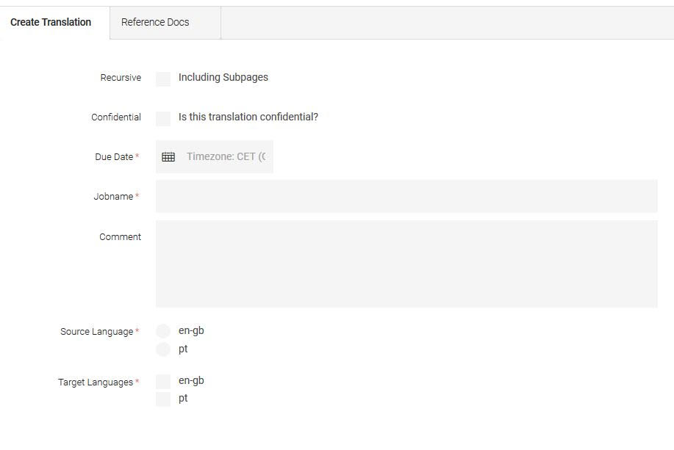Check en-gb under Target Languages
The width and height of the screenshot is (674, 450).
pos(163,381)
